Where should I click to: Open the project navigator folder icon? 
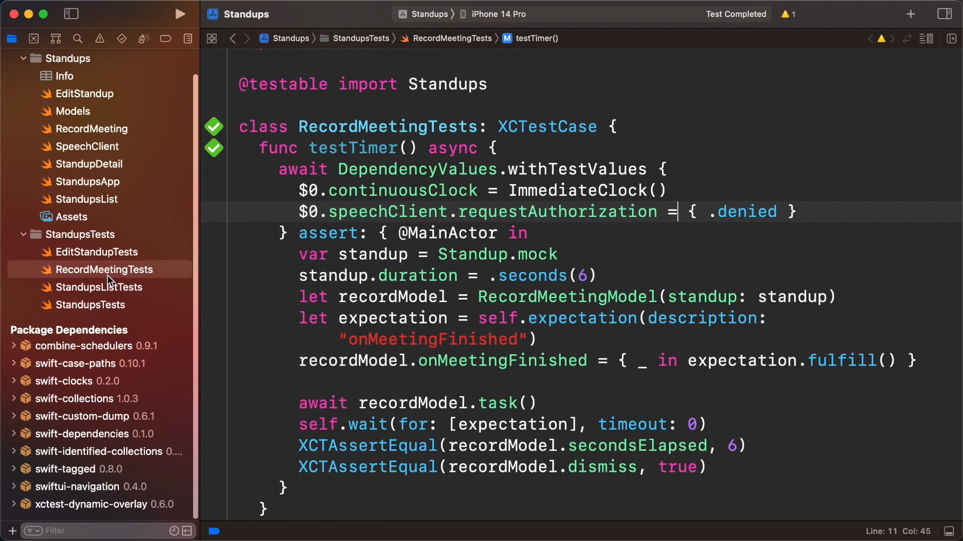tap(12, 39)
